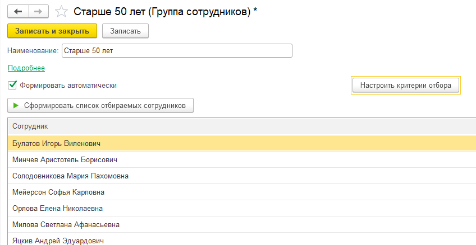Select row Мейерсон Софья Карловна
This screenshot has height=245, width=476.
[x=241, y=192]
